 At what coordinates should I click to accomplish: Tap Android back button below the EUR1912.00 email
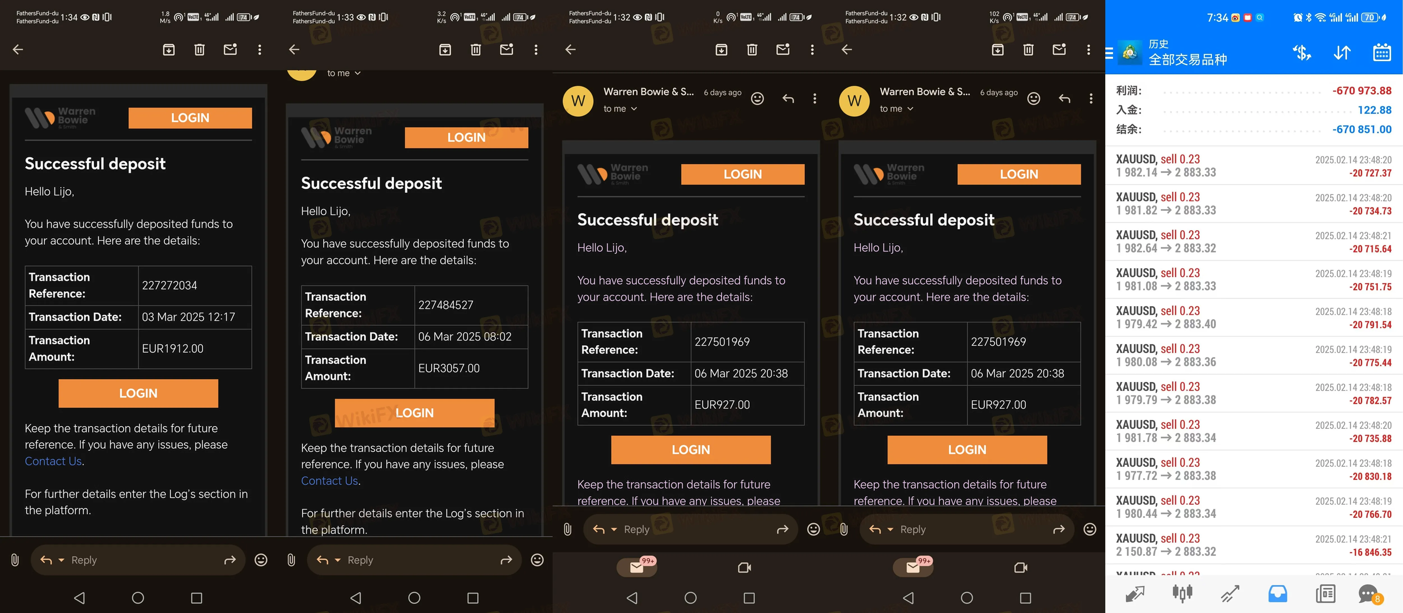point(79,598)
